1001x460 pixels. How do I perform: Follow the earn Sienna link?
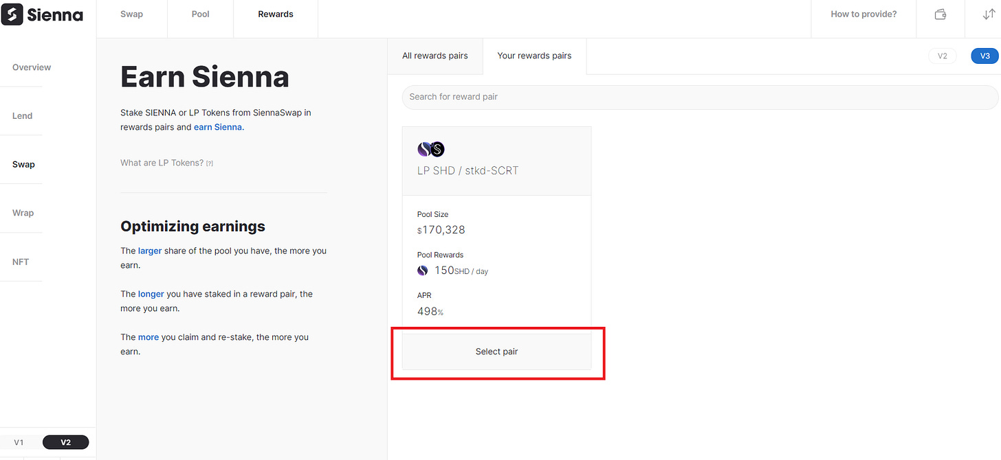[x=218, y=127]
